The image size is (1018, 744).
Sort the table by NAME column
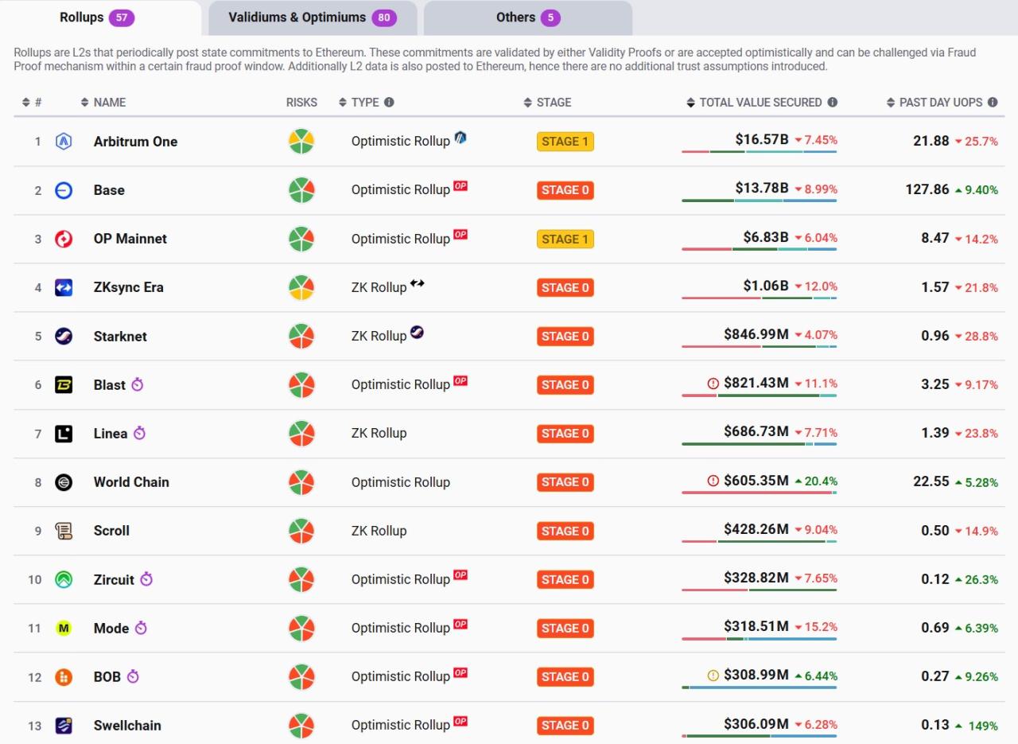click(103, 103)
